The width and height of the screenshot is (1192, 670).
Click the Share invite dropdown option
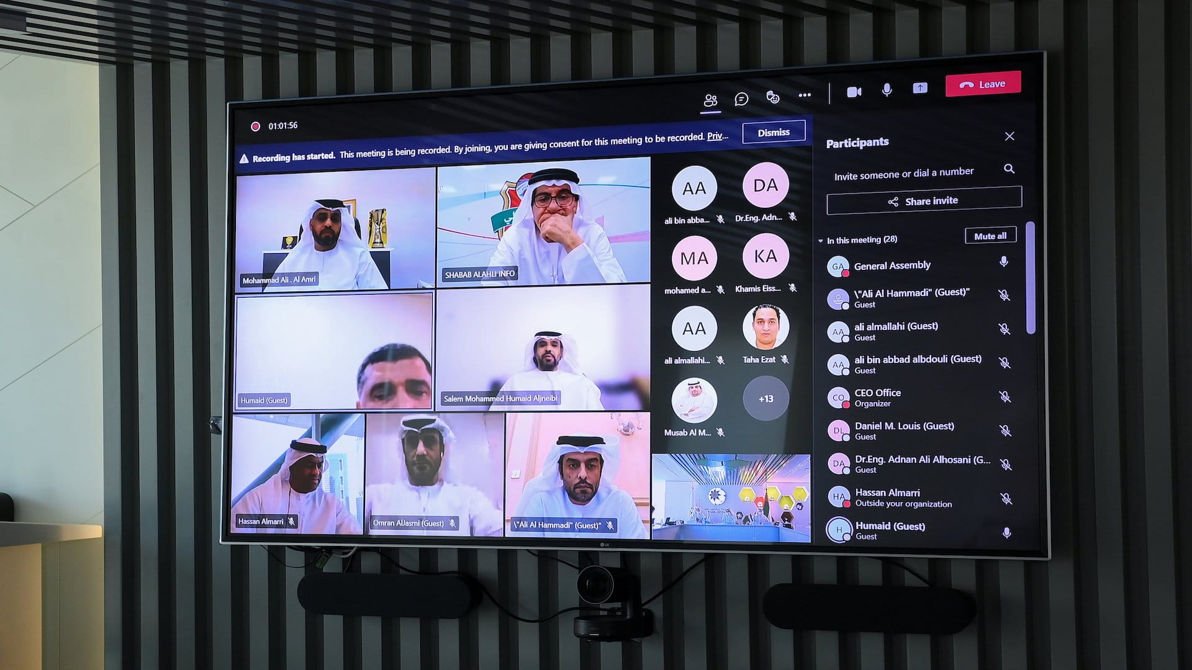[923, 200]
